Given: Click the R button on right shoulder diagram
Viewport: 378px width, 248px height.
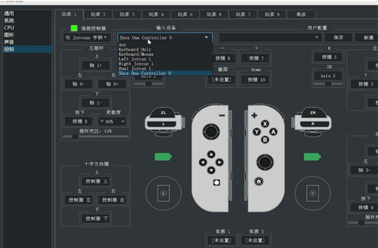Looking at the screenshot, I should pos(313,124).
